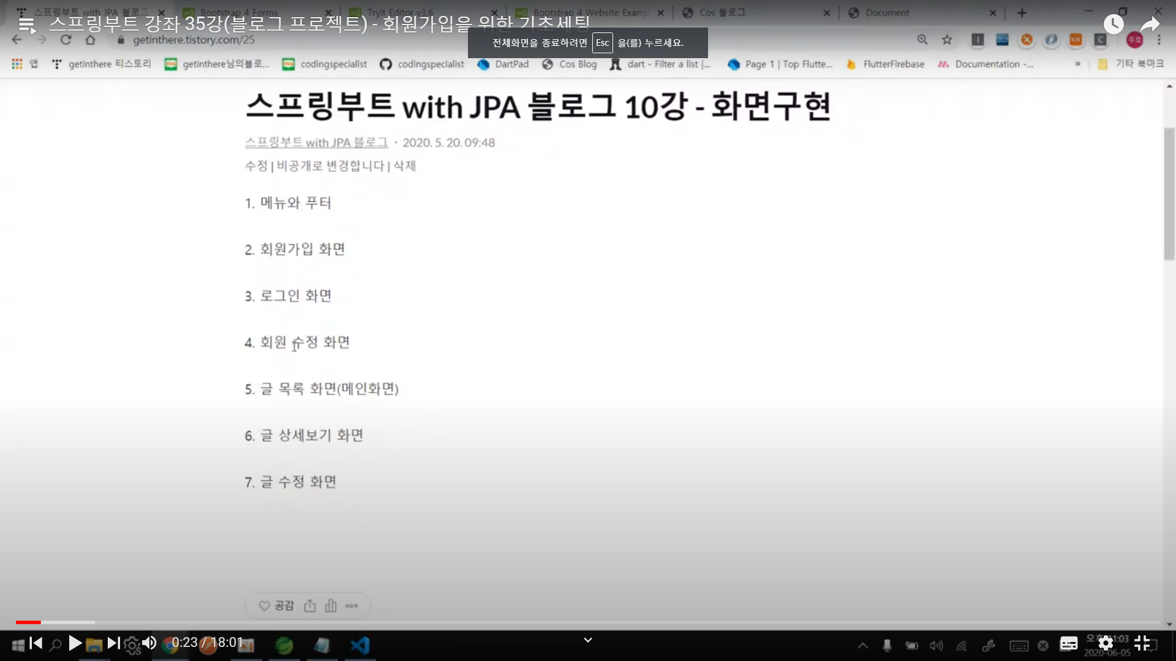Screen dimensions: 1176x661
Task: Open the orange EX extension icon
Action: pyautogui.click(x=1076, y=40)
